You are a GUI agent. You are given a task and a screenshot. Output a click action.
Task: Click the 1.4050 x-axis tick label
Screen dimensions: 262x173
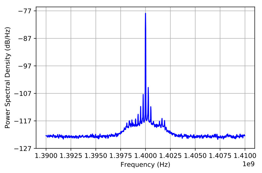coord(195,156)
